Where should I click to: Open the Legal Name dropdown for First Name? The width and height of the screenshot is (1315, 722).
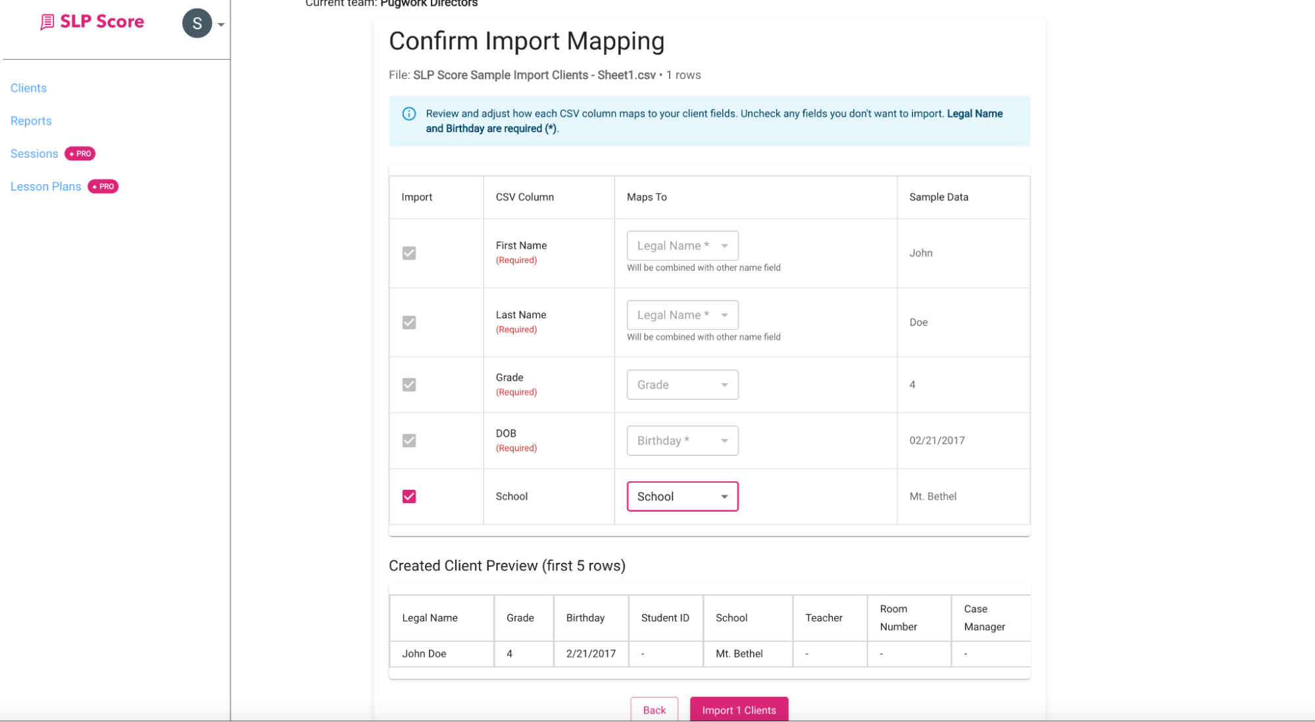coord(682,245)
